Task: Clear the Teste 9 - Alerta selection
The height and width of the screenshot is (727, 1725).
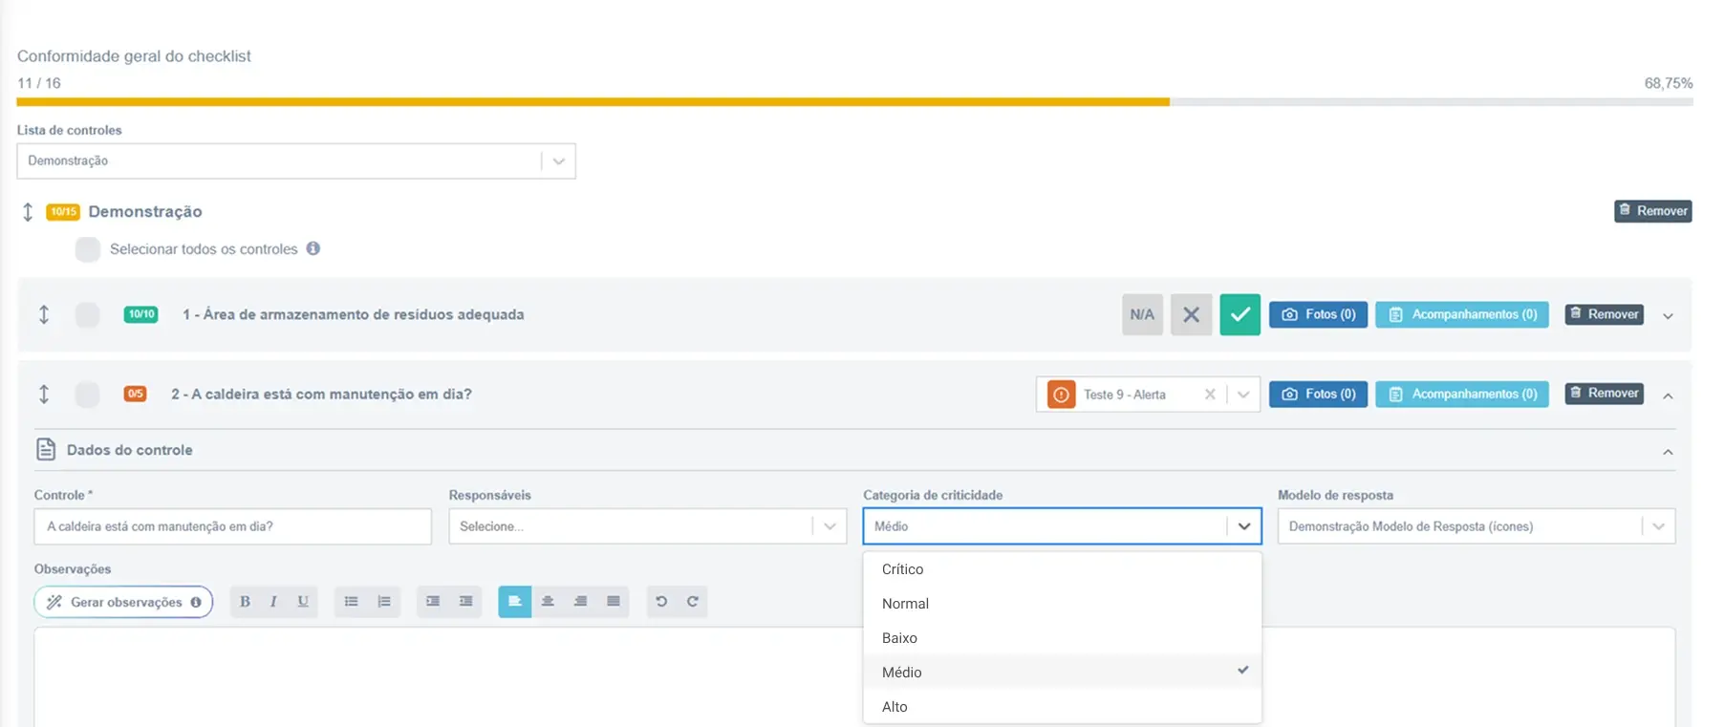Action: coord(1210,395)
